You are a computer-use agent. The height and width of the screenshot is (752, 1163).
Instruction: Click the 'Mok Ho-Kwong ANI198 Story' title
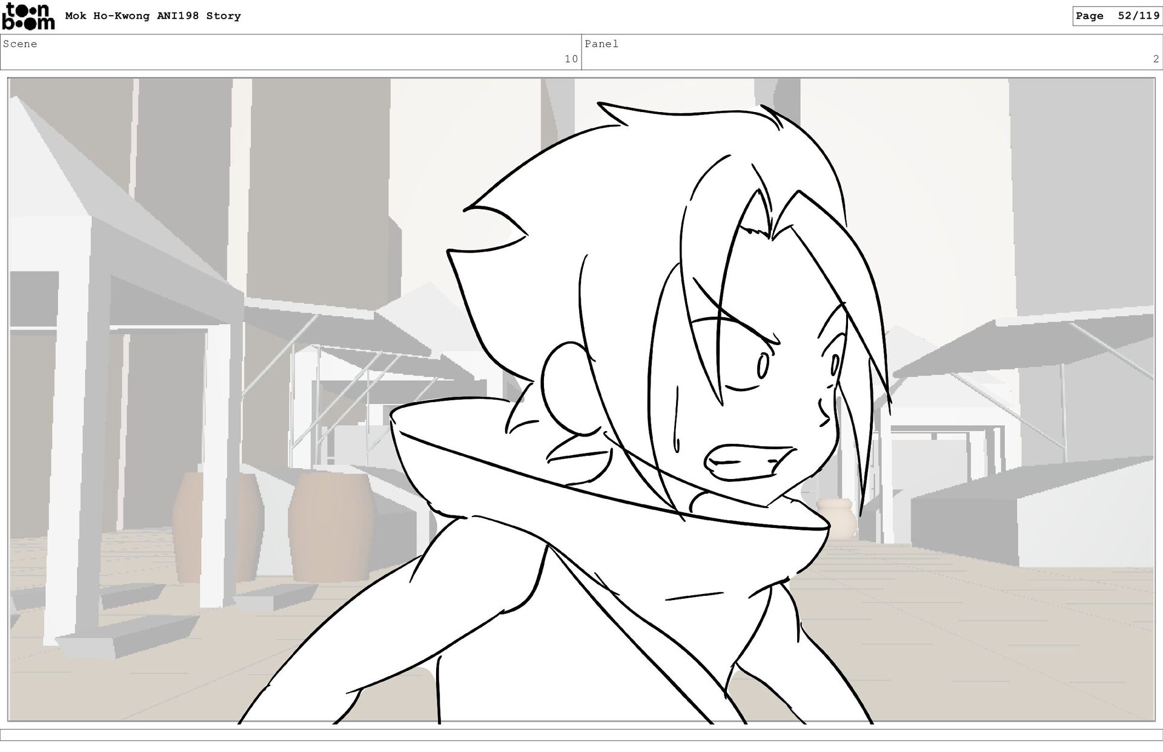(x=153, y=16)
